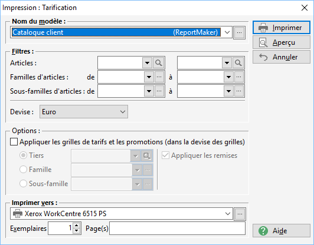Cancel the dialog with Annuler

pyautogui.click(x=282, y=57)
